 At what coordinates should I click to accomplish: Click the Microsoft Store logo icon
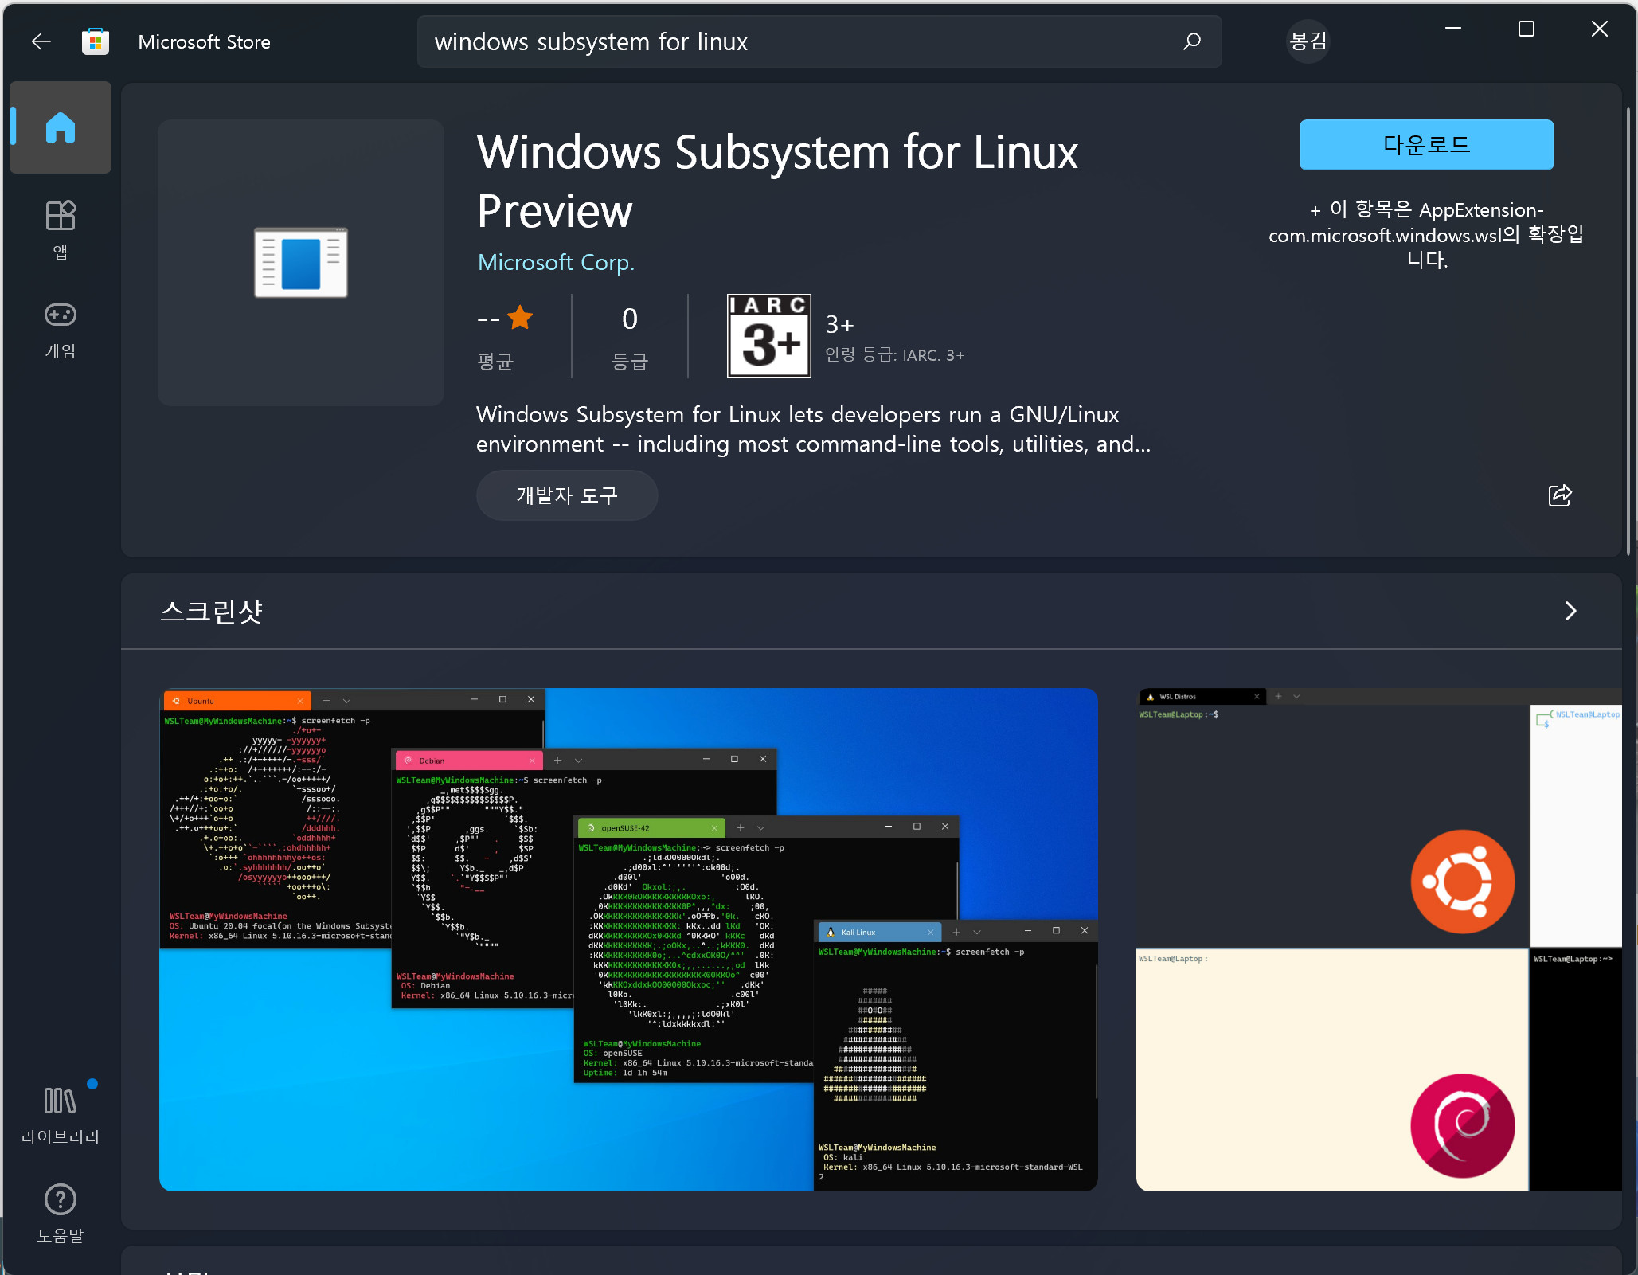click(x=96, y=41)
